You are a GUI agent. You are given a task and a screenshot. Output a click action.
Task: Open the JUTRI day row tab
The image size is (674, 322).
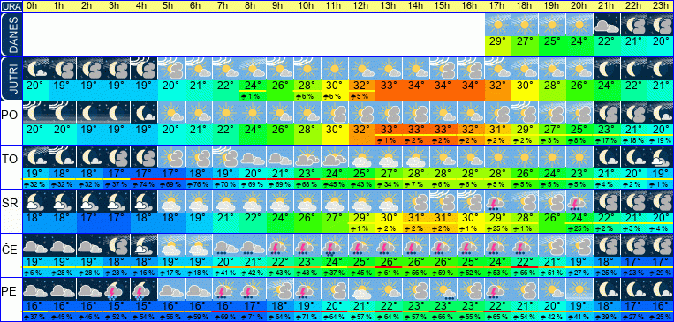click(11, 79)
